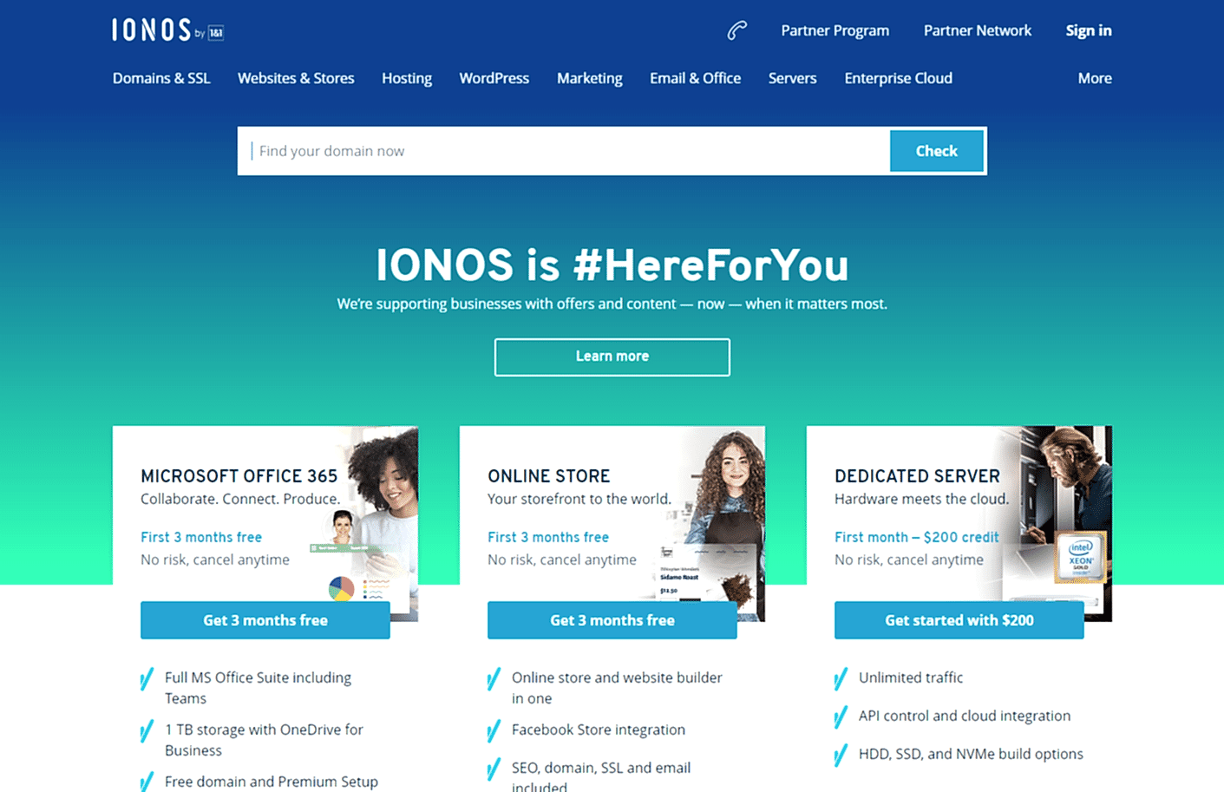Click Get 3 months free for Microsoft Office 365
This screenshot has height=792, width=1224.
tap(265, 620)
